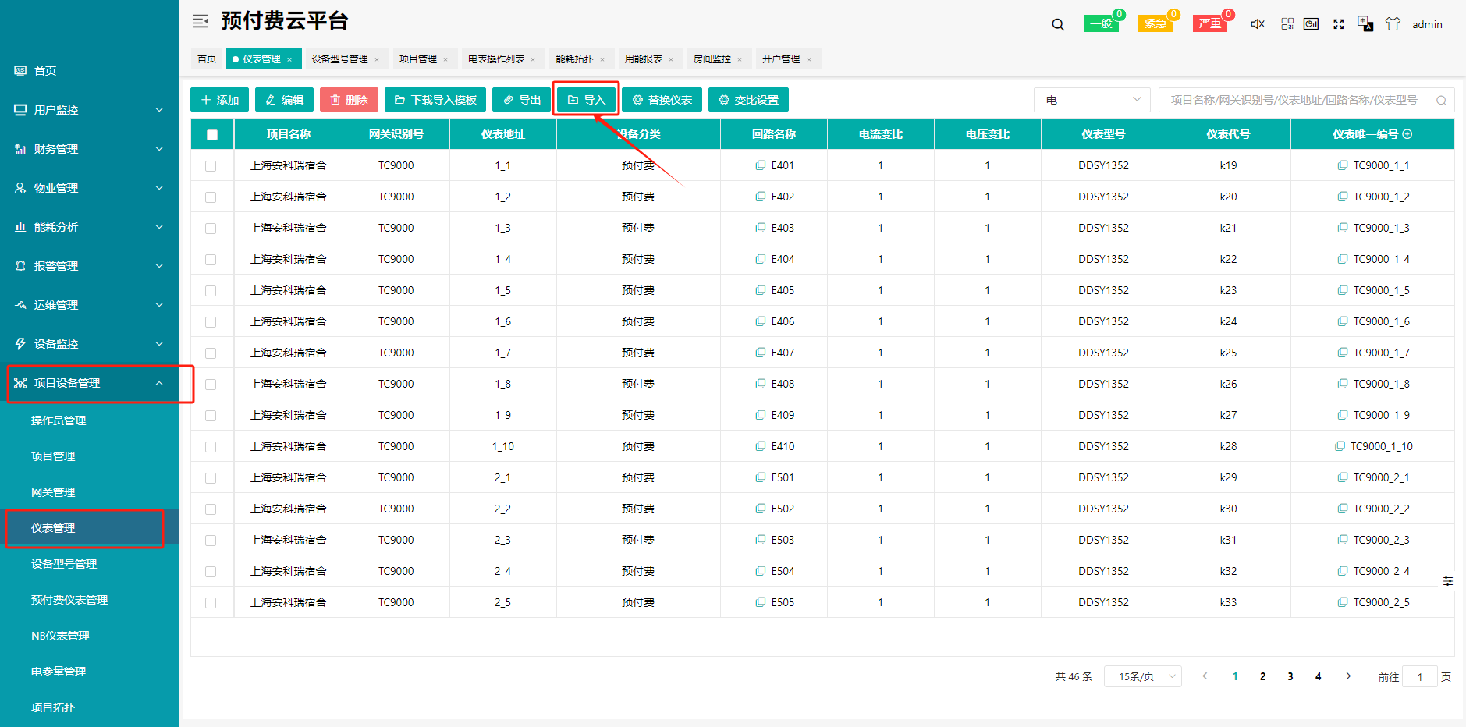
Task: Click the 导入 import button
Action: (586, 100)
